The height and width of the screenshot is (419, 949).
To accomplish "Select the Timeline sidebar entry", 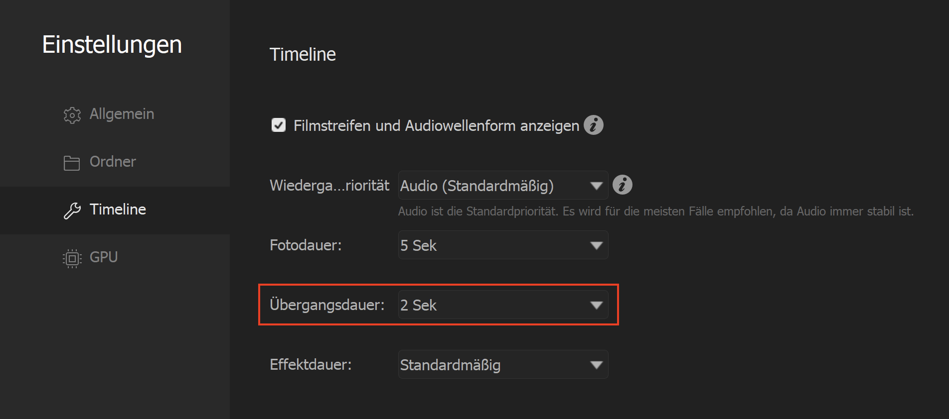I will click(x=115, y=210).
